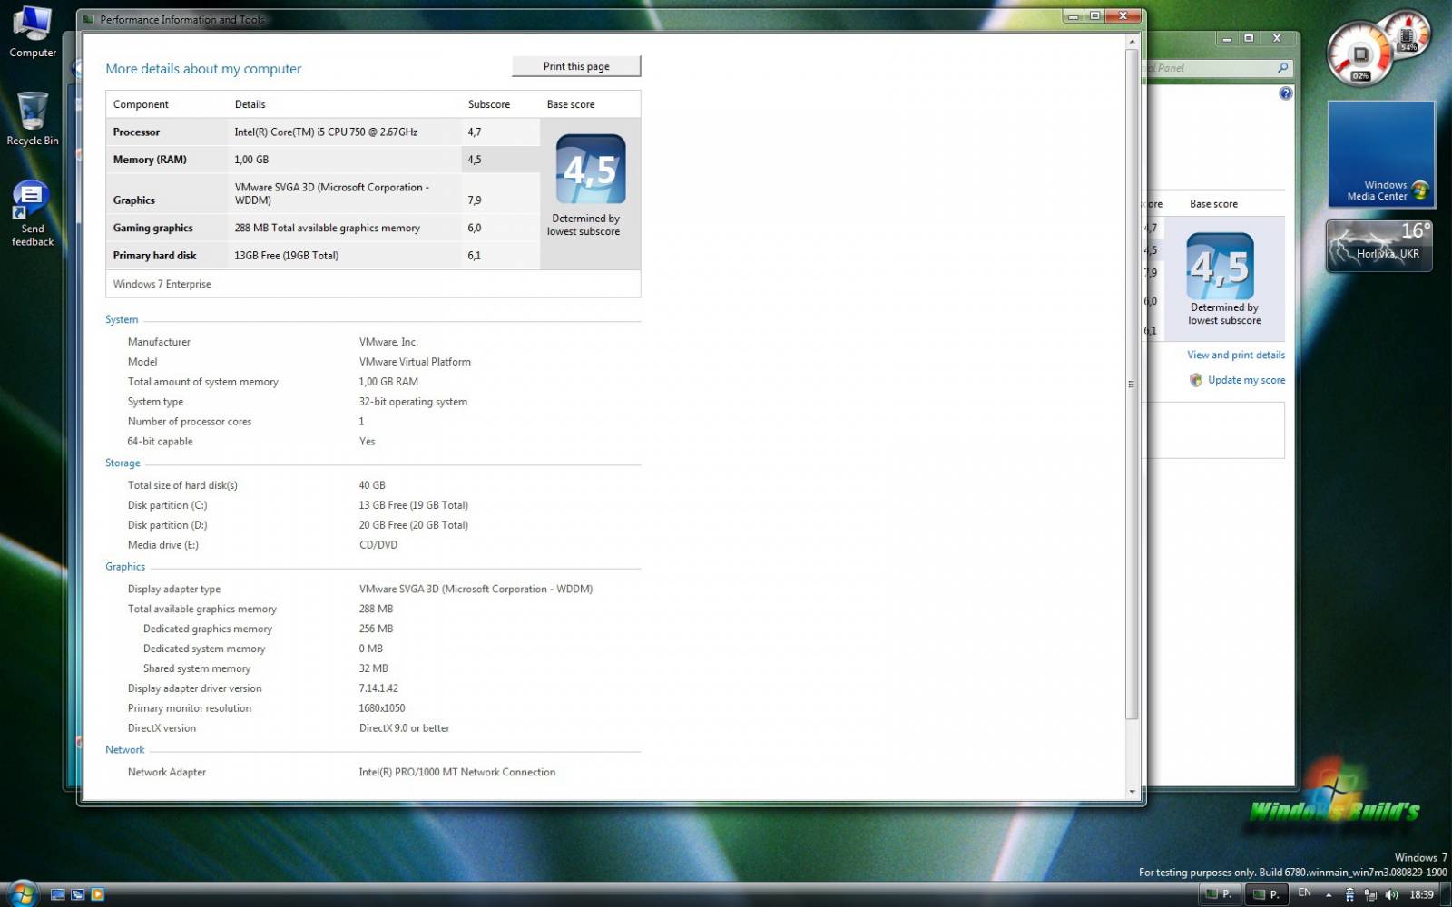This screenshot has height=907, width=1452.
Task: Click the 'Disk partition (D:)' label
Action: (167, 525)
